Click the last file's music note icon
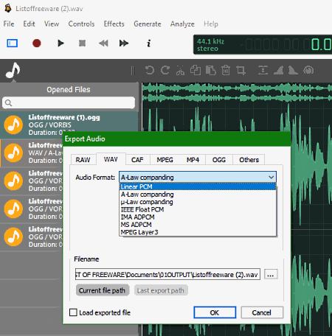The height and width of the screenshot is (336, 332). 13,237
